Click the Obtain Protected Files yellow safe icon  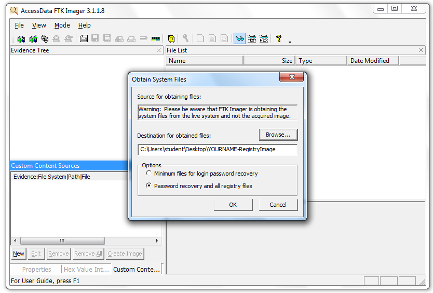click(171, 38)
